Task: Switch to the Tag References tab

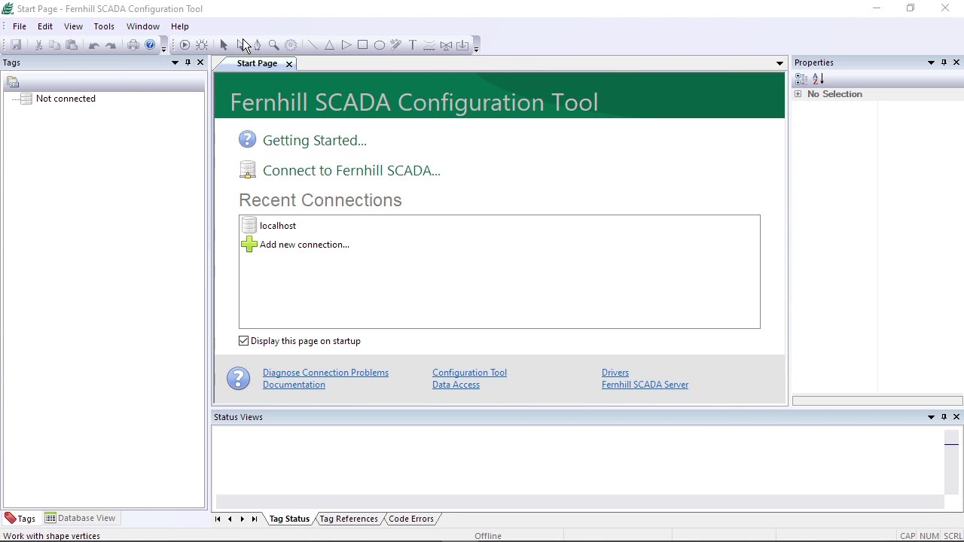Action: click(349, 519)
